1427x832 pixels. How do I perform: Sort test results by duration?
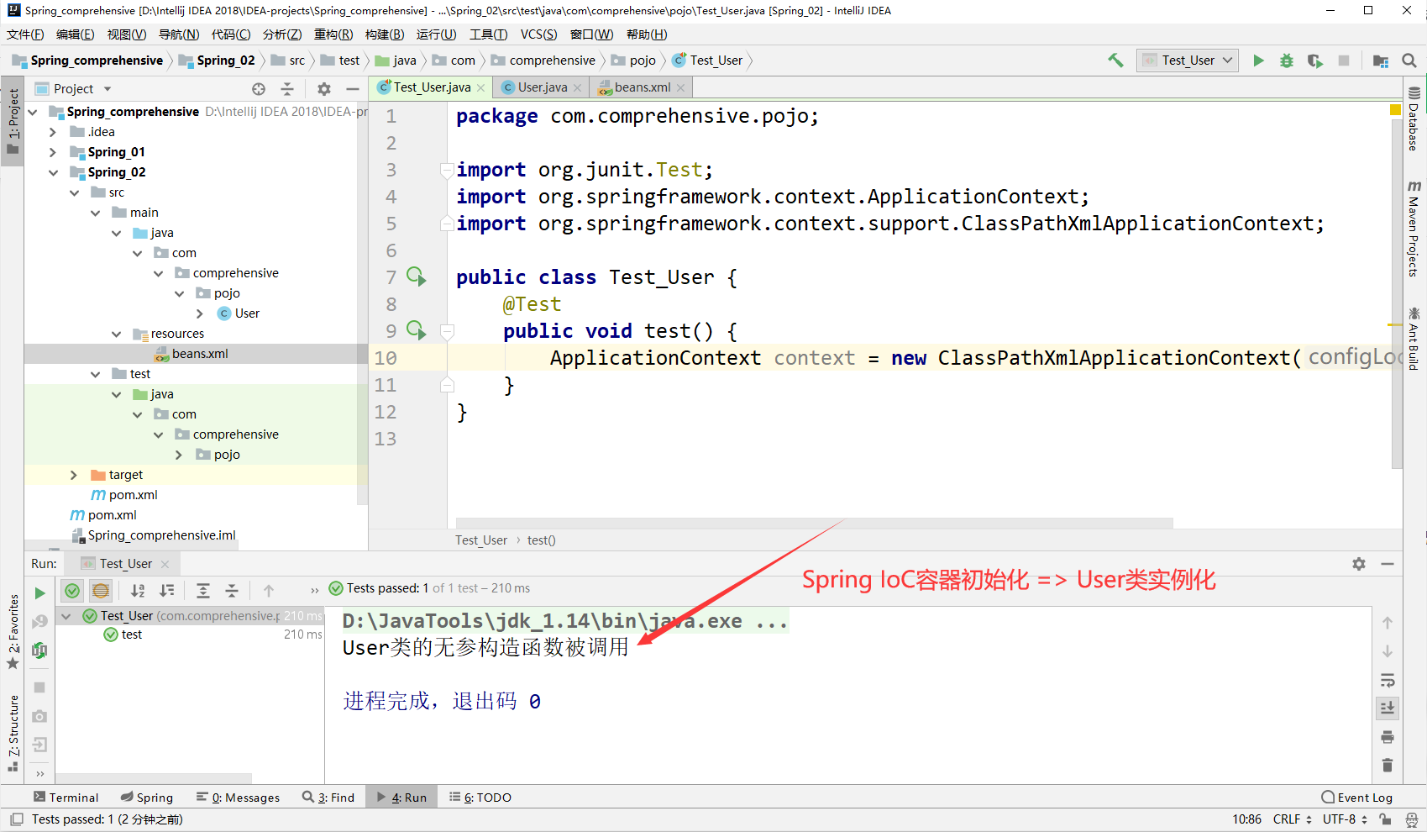click(x=167, y=591)
